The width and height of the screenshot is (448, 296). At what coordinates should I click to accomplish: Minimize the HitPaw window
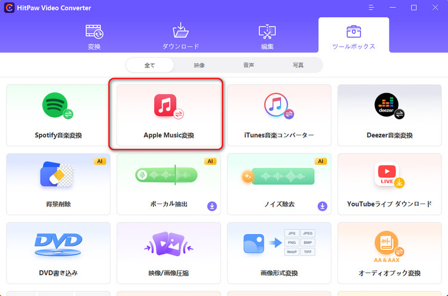[x=392, y=7]
